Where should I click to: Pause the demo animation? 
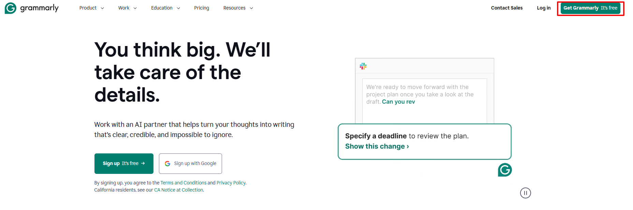point(525,193)
